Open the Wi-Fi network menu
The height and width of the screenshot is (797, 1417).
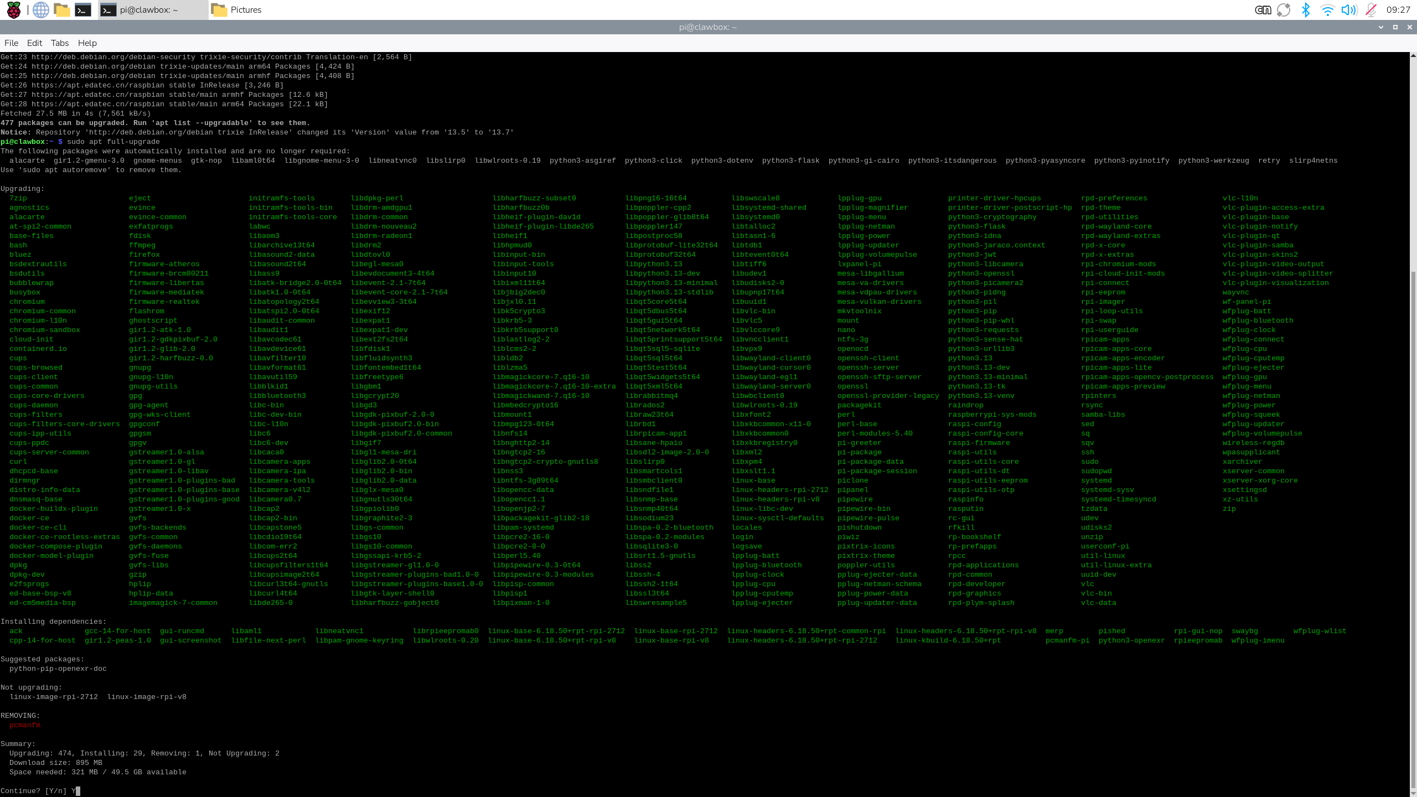pyautogui.click(x=1327, y=9)
